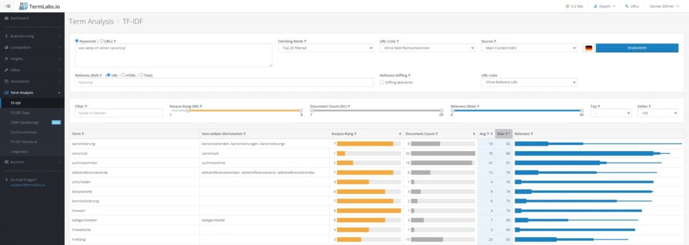This screenshot has width=689, height=245.
Task: Click help question mark beside Fetching Mode
Action: click(x=305, y=41)
